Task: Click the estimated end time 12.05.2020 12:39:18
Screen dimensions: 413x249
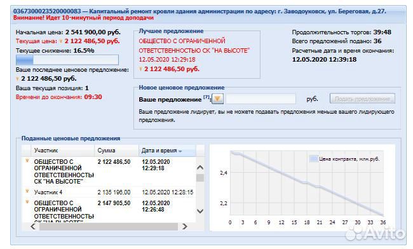Action: (x=324, y=60)
